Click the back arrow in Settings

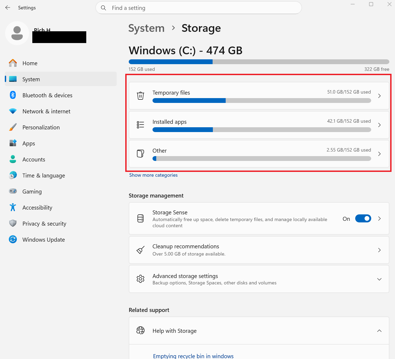pyautogui.click(x=8, y=8)
